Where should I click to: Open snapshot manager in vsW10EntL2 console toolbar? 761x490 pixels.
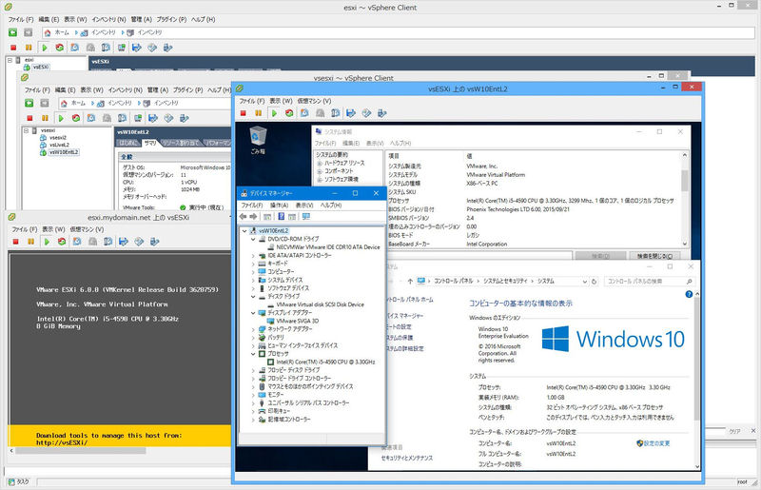pos(336,113)
